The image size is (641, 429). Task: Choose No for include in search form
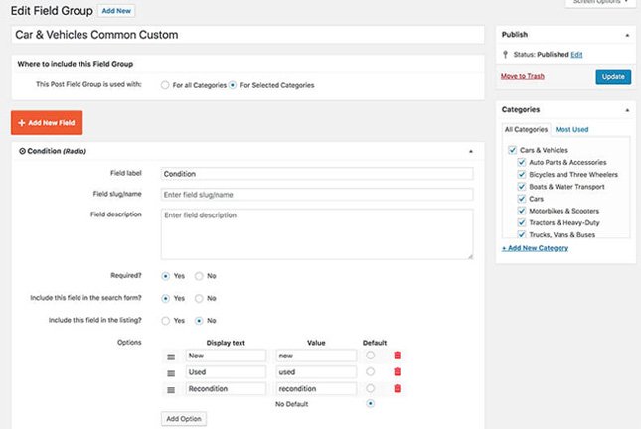tap(199, 298)
